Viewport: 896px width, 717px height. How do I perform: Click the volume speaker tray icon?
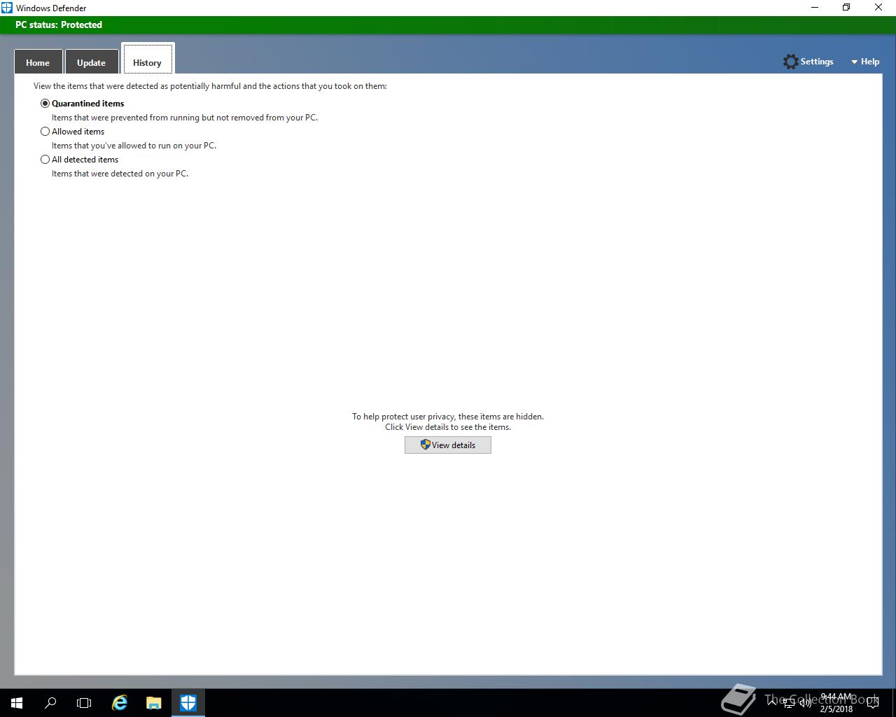pos(805,703)
